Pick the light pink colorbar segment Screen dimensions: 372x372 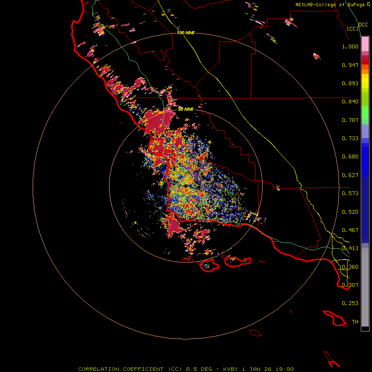click(365, 44)
